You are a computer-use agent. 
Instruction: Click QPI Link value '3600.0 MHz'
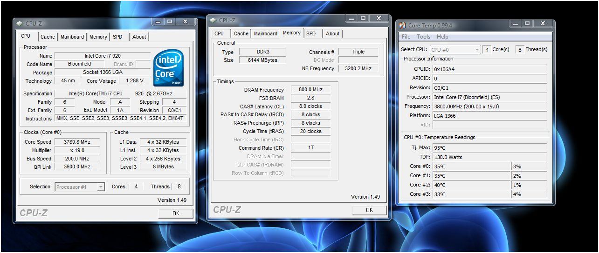pyautogui.click(x=77, y=166)
